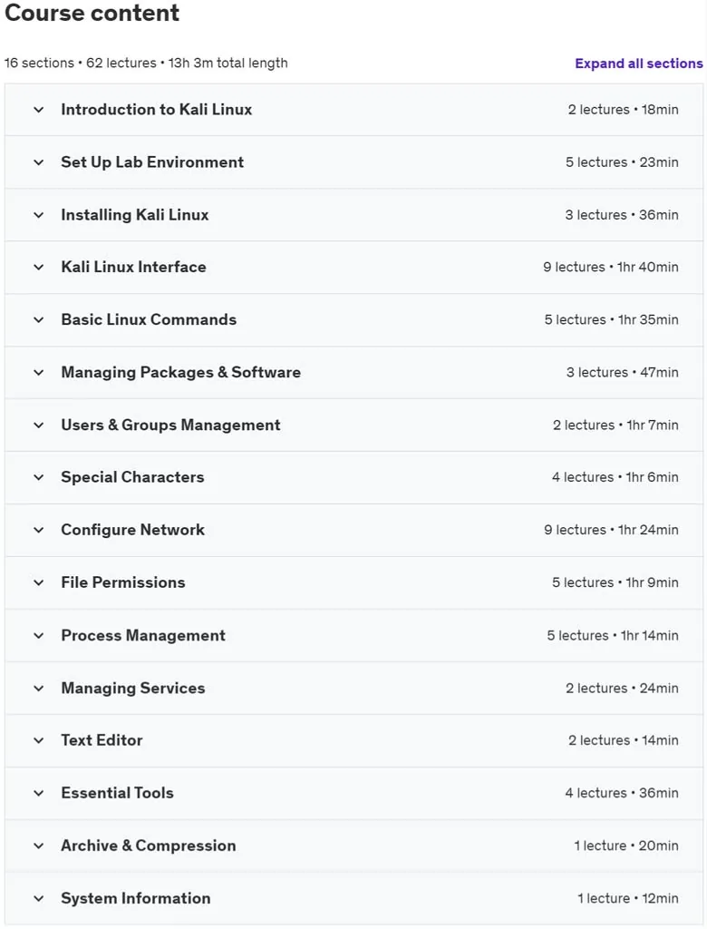
Task: Toggle the File Permissions chevron icon
Action: tap(38, 583)
